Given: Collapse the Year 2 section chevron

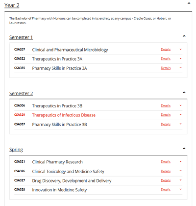Looking at the screenshot, I should tap(189, 3).
